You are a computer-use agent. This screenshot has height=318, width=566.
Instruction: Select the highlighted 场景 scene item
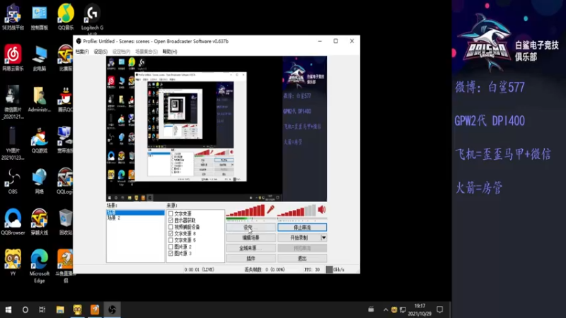pos(135,213)
